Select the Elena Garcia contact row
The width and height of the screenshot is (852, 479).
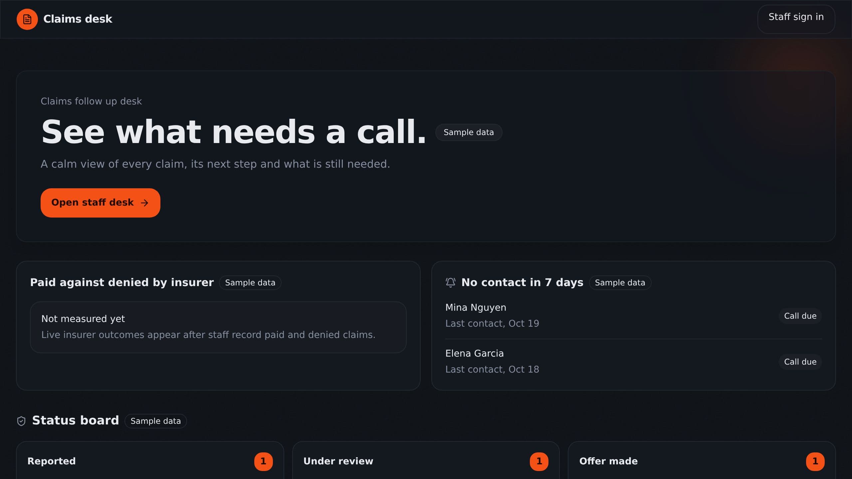coord(633,362)
